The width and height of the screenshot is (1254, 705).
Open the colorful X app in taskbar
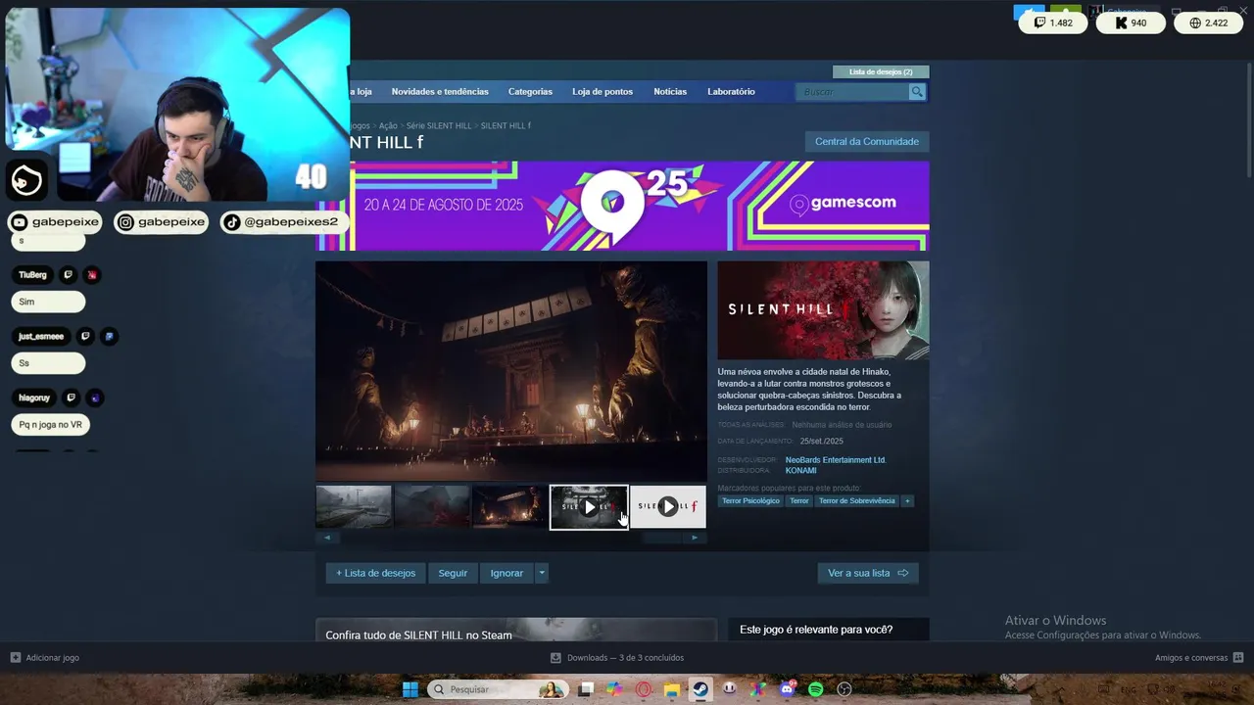[x=758, y=689]
